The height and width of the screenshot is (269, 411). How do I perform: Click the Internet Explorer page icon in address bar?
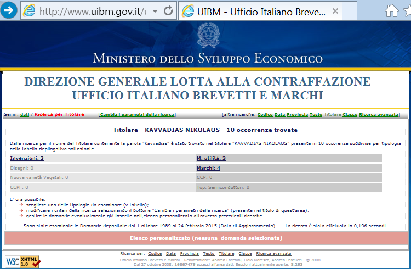29,11
